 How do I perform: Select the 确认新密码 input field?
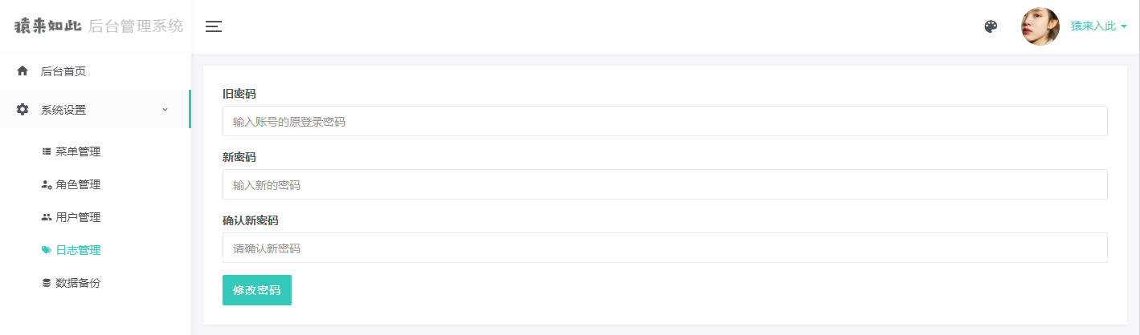[664, 248]
